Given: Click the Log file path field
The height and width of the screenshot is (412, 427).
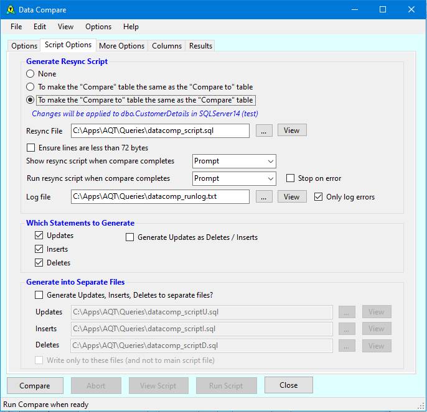Looking at the screenshot, I should pyautogui.click(x=160, y=196).
